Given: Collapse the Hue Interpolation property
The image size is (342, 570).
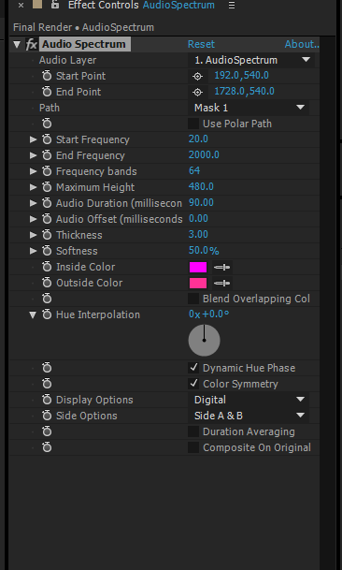Looking at the screenshot, I should 33,314.
